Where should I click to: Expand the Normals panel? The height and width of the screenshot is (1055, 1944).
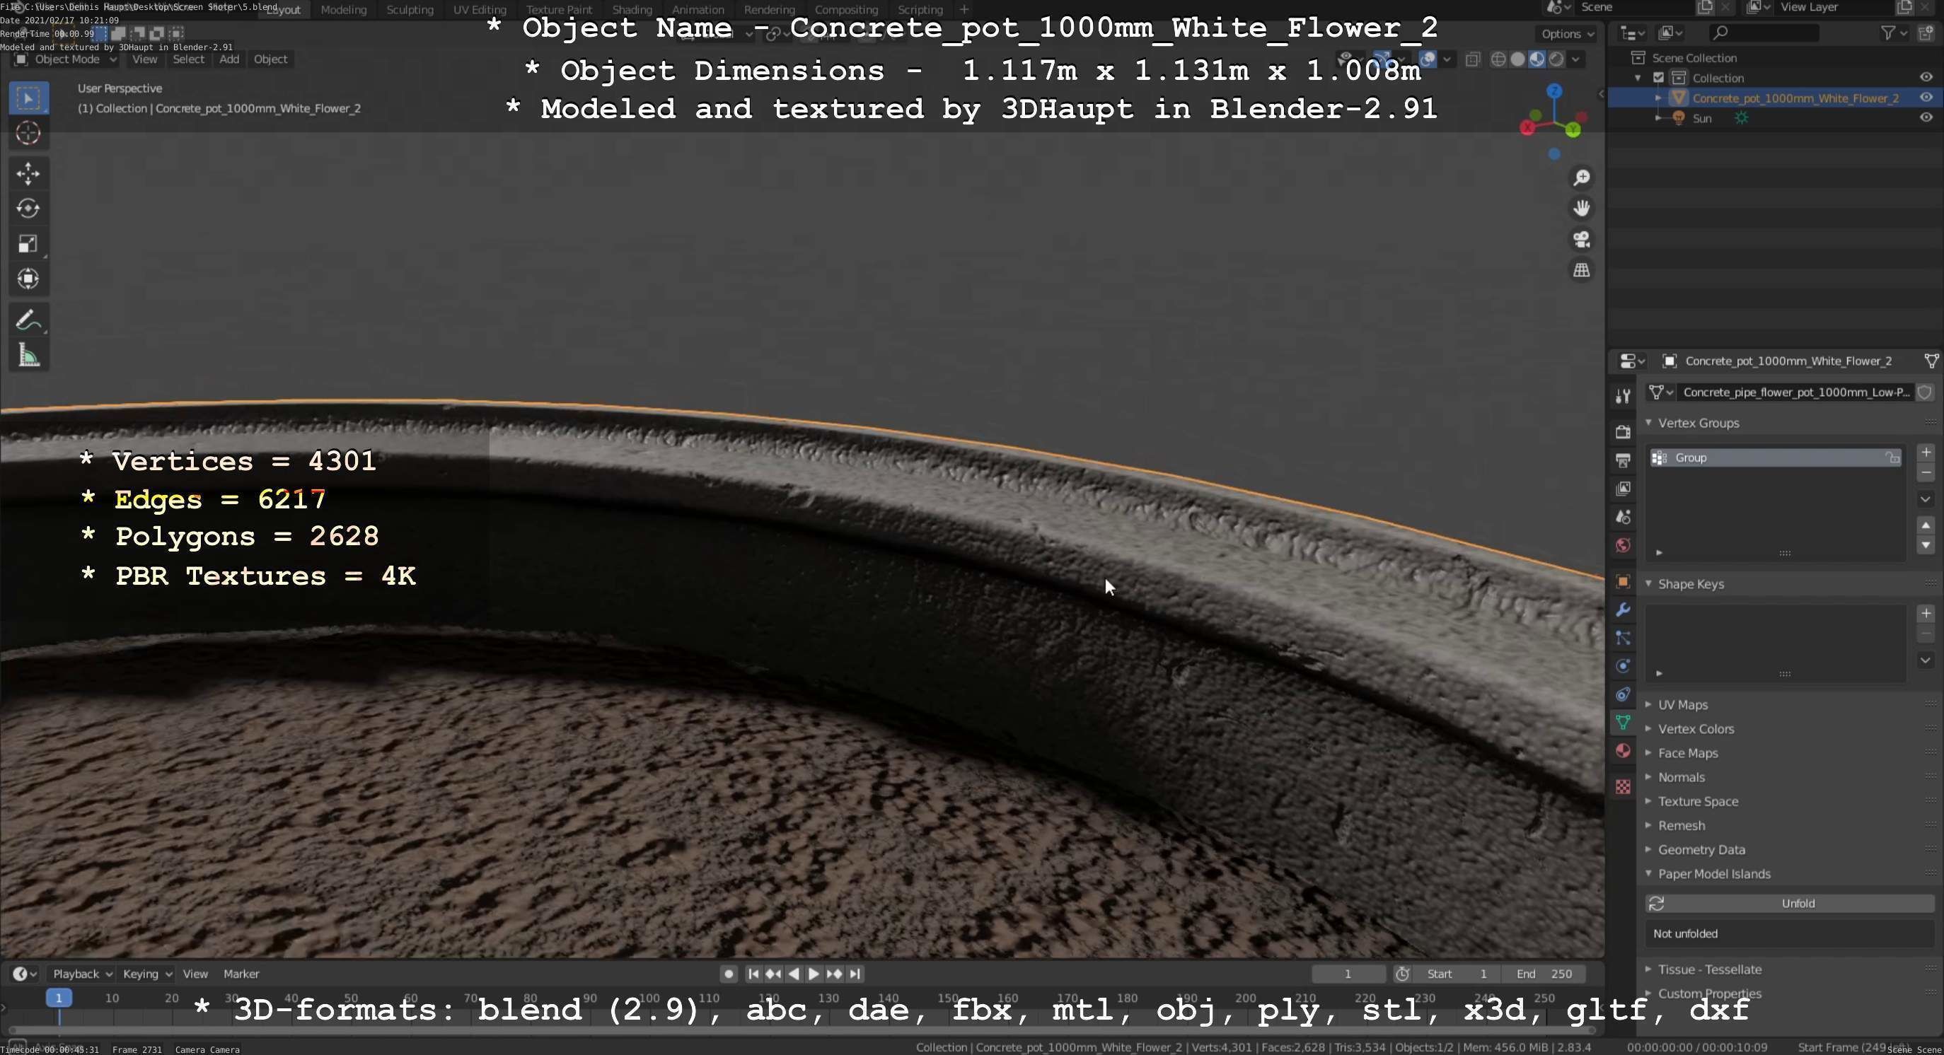click(x=1682, y=776)
